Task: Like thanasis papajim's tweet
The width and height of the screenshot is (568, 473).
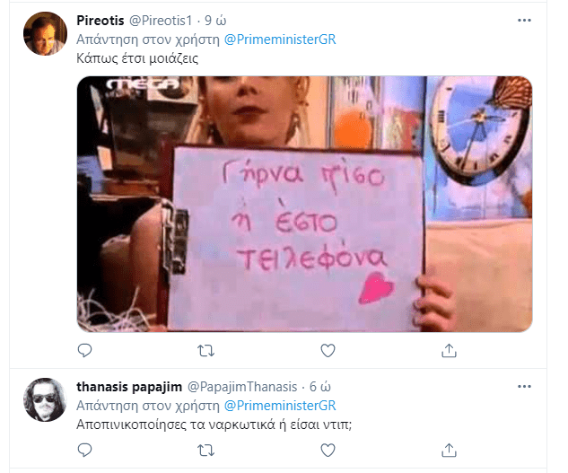Action: click(328, 451)
